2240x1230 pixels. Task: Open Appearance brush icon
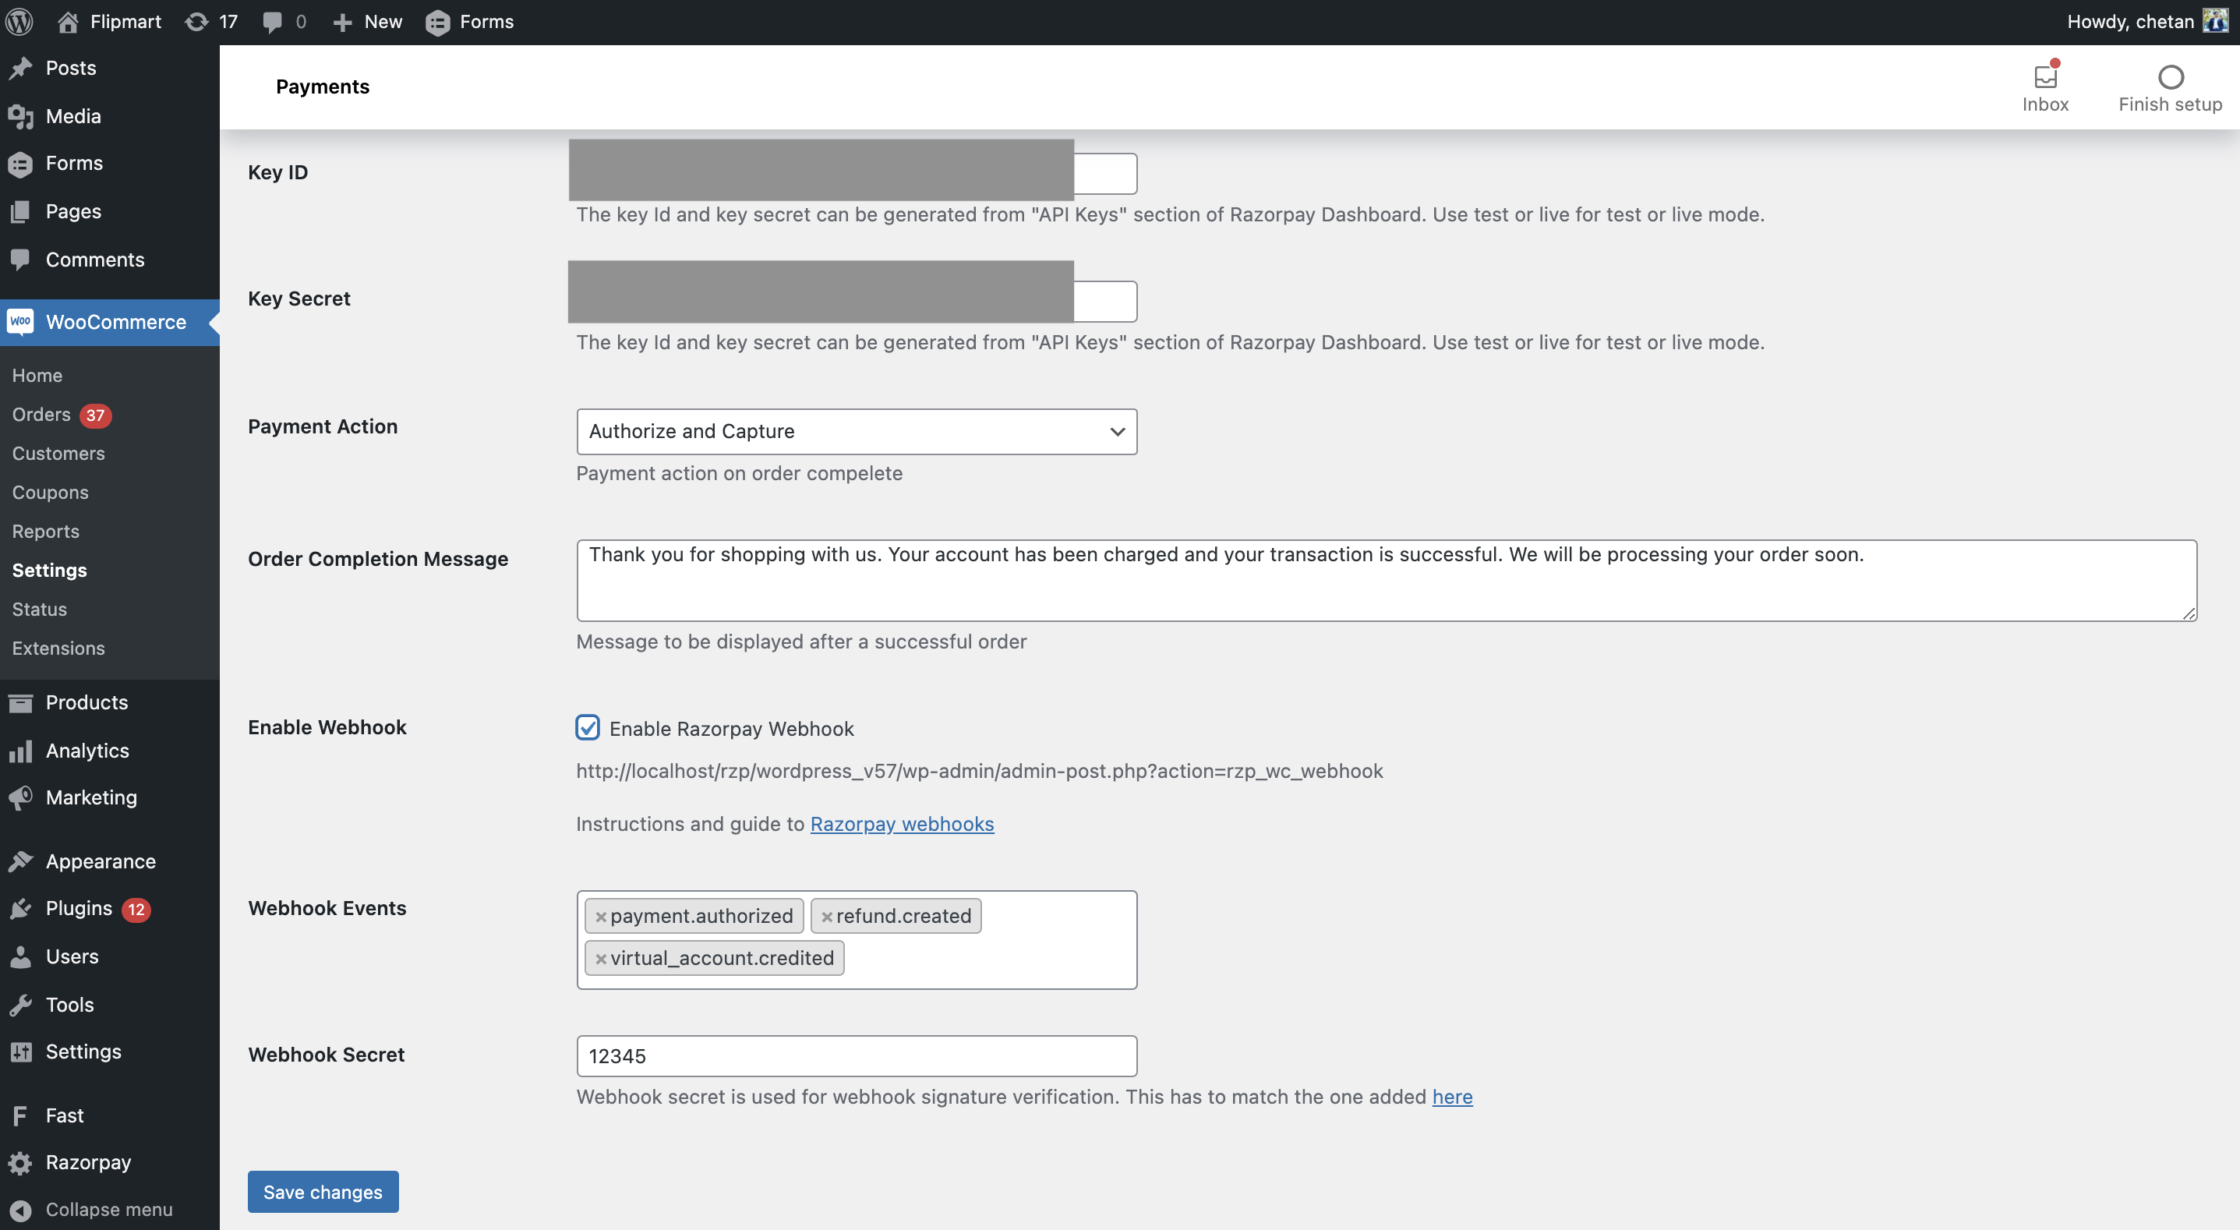(21, 861)
